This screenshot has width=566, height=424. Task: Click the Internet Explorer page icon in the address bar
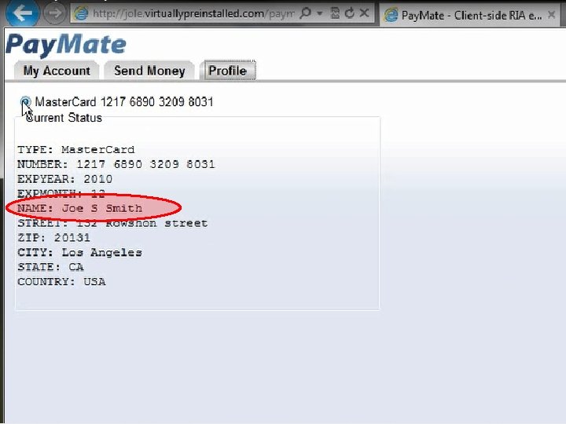click(81, 13)
